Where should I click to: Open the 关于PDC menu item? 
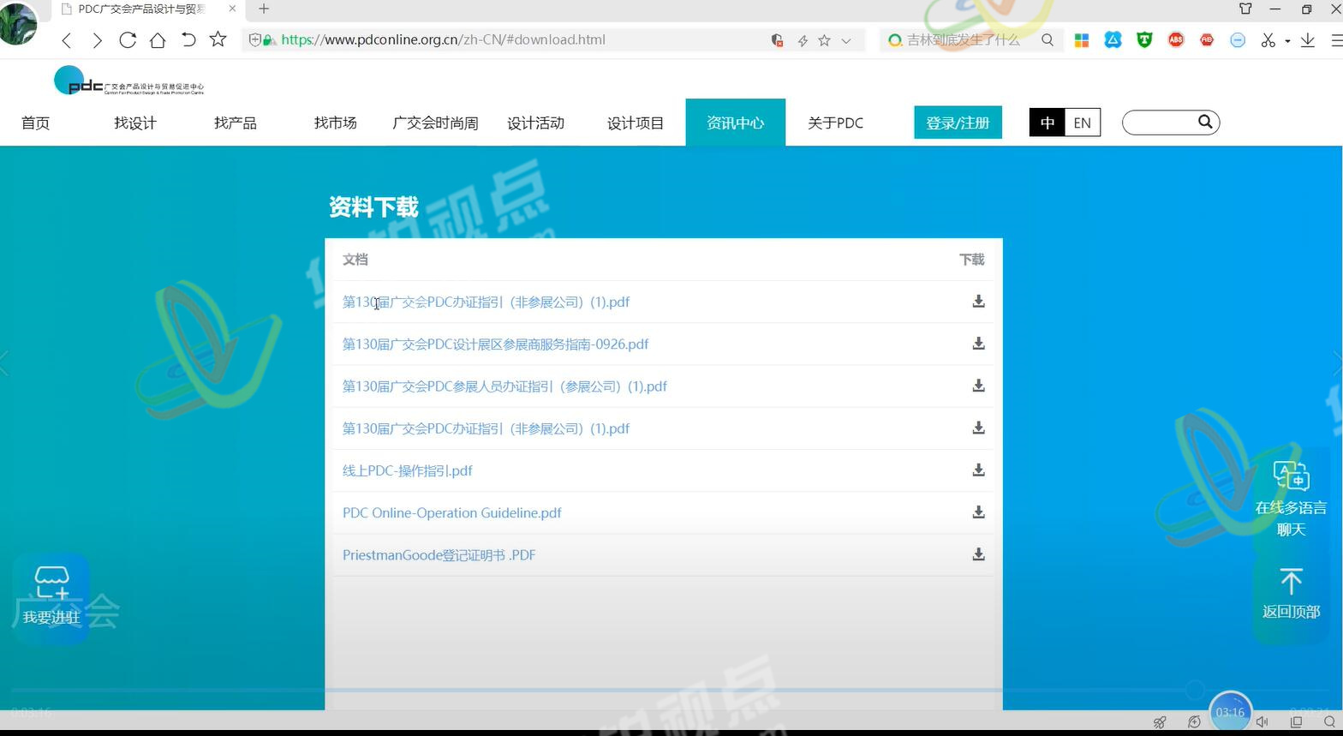(835, 123)
